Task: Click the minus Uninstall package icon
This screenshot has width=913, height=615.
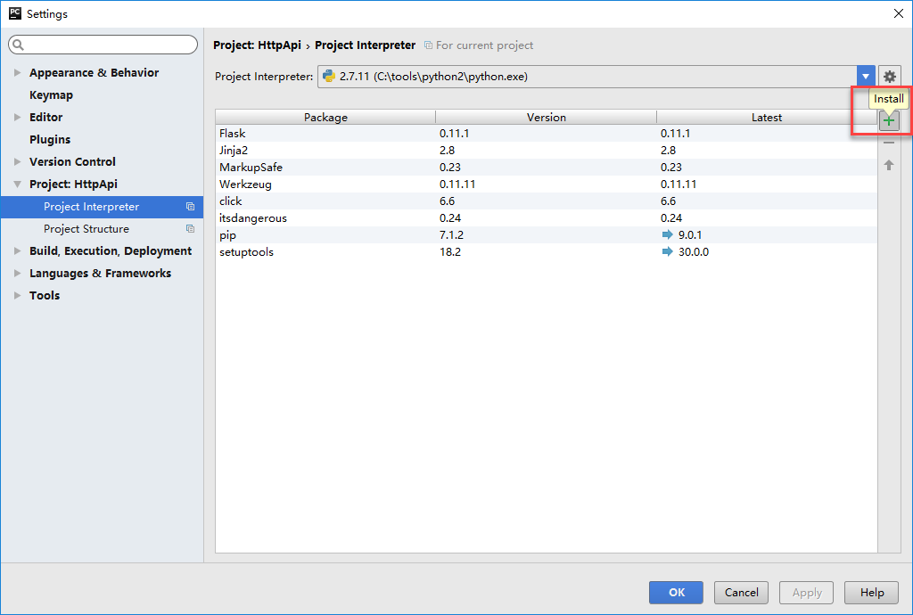Action: (x=889, y=143)
